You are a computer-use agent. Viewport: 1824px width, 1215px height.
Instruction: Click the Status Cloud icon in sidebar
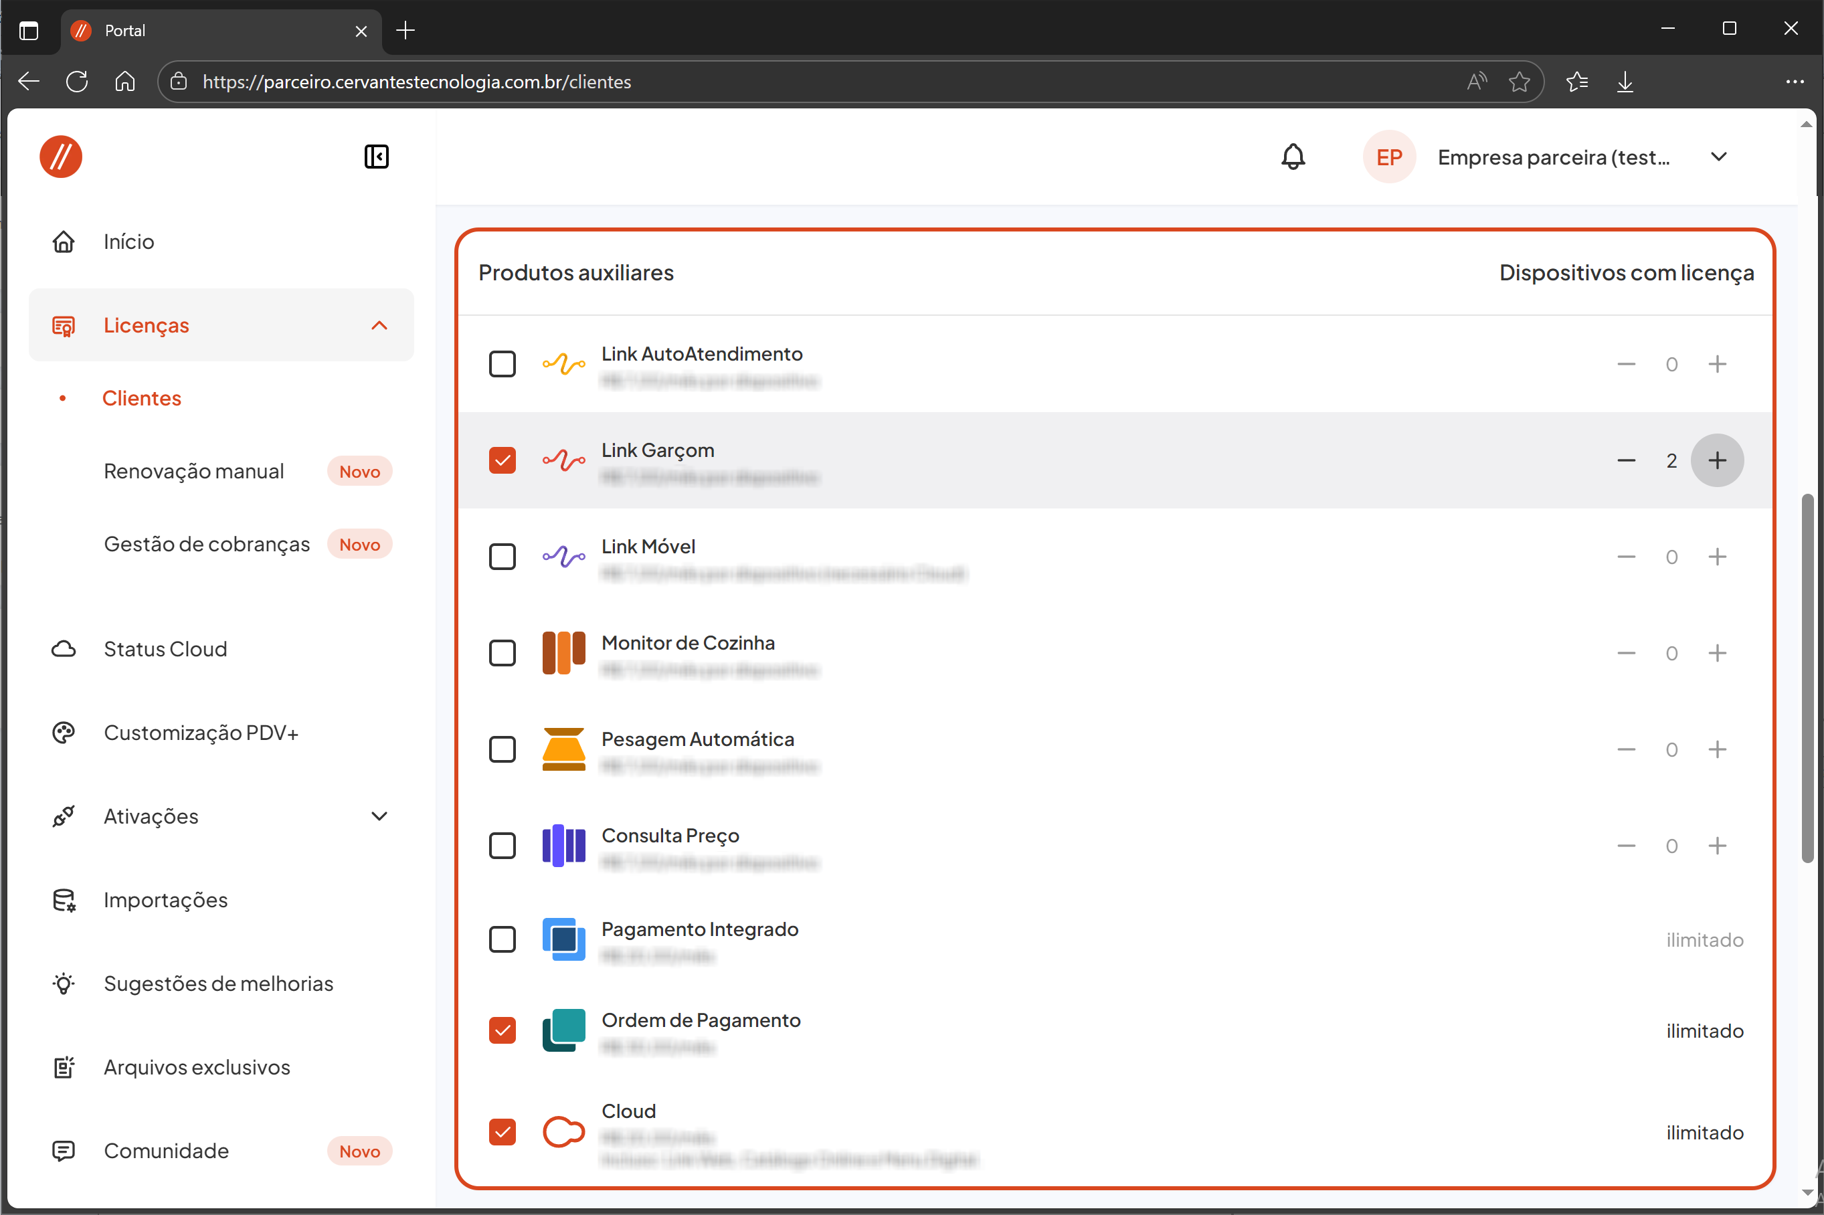click(x=64, y=650)
